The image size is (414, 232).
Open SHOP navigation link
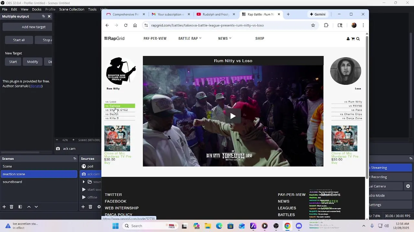(260, 38)
